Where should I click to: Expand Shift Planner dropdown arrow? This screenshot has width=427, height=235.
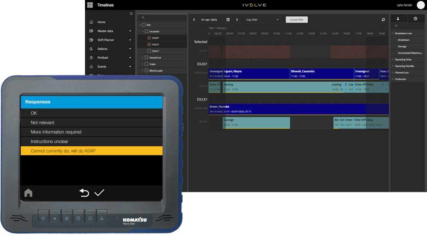[130, 40]
